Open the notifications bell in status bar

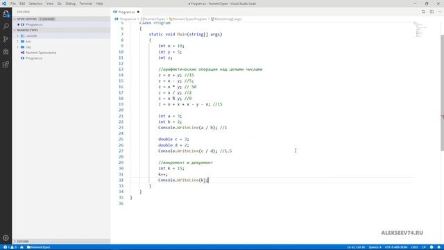[x=439, y=247]
